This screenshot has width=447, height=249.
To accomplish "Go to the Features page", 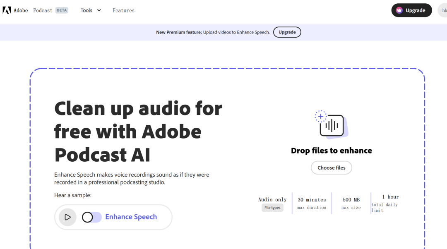I will (123, 10).
